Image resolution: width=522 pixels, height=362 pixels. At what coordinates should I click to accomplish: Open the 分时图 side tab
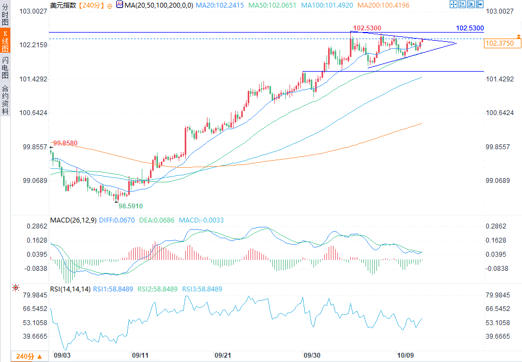coord(5,15)
